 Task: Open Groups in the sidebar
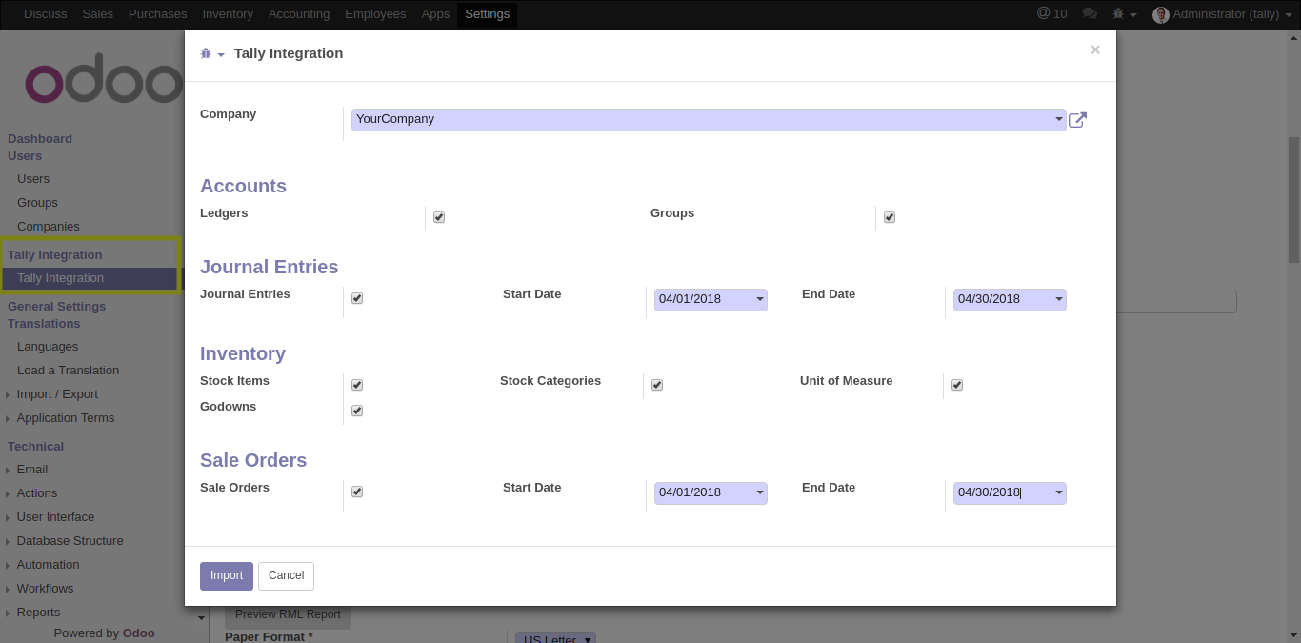(37, 203)
